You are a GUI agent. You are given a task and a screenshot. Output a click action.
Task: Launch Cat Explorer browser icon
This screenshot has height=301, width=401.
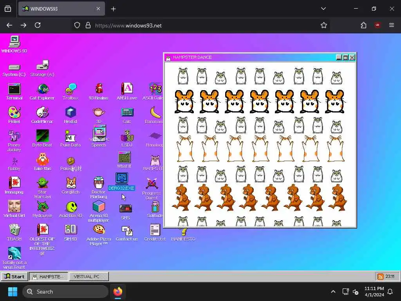point(42,92)
